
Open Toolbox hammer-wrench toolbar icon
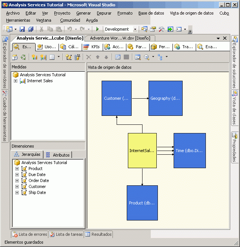[161, 29]
